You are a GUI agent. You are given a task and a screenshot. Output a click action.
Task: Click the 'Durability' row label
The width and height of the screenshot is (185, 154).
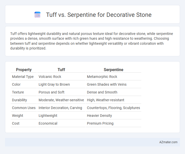pos(19,100)
